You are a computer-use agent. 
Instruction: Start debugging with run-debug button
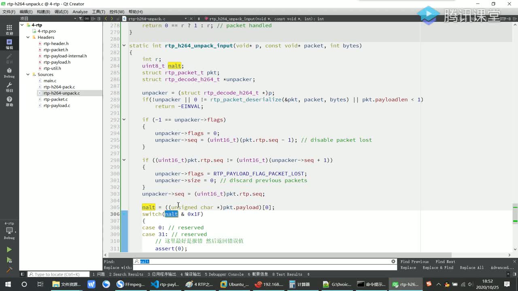tap(9, 260)
